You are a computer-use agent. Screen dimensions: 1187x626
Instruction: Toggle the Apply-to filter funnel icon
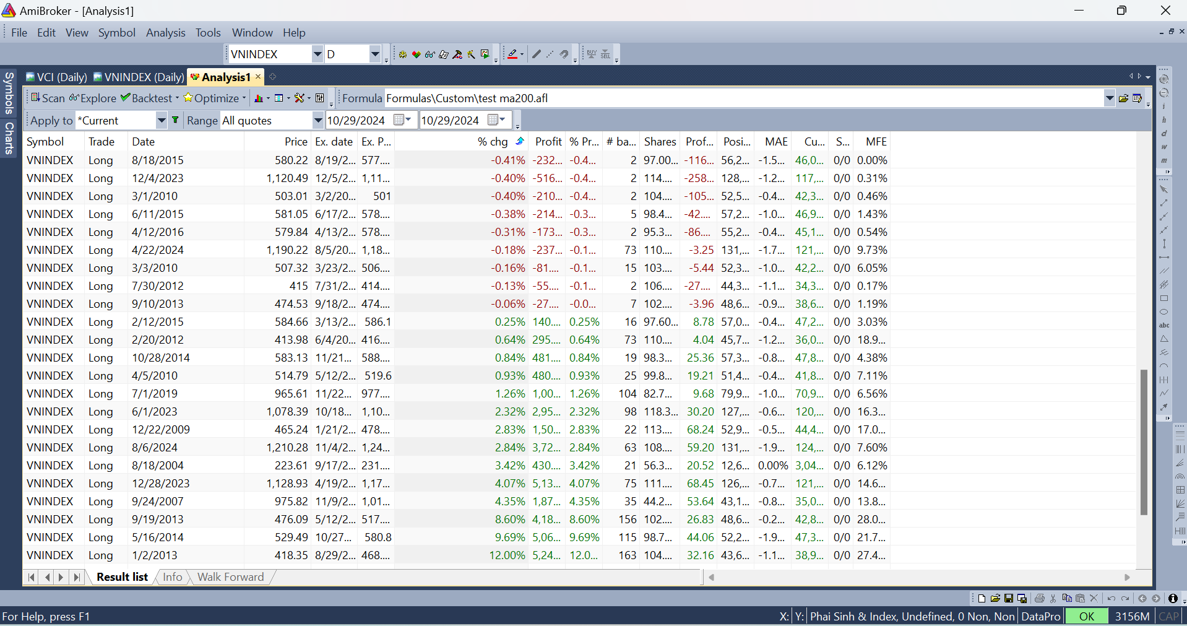[x=175, y=120]
